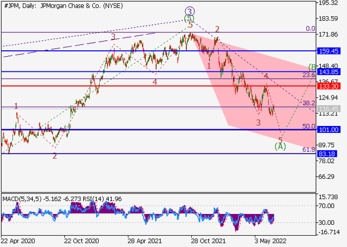Click the circled 3 wave label
Viewport: 347px width, 247px height.
190,11
